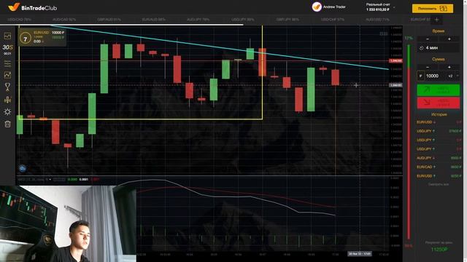Switch to the GBP/AUD asset tab
Viewport: 467px width, 262px height.
click(109, 20)
